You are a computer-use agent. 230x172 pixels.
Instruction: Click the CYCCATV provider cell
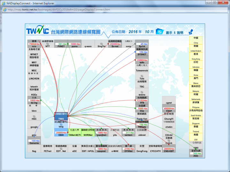tap(155, 148)
